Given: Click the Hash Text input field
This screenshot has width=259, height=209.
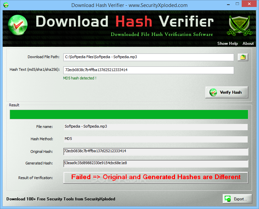Looking at the screenshot, I should 148,70.
